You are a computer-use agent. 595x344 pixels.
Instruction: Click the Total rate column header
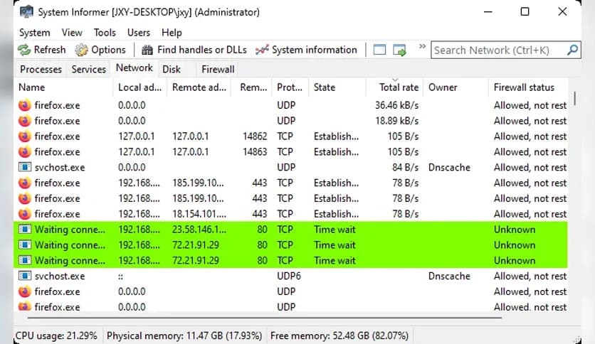point(394,87)
